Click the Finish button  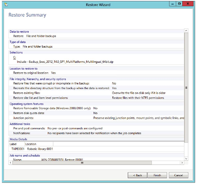coord(157,175)
